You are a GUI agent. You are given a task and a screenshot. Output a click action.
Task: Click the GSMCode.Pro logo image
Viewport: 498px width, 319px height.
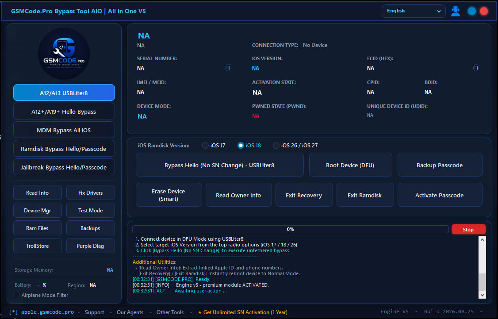[x=64, y=54]
